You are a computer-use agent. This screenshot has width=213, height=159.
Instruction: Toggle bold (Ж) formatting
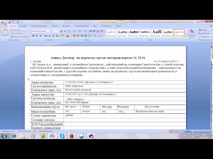coord(33,36)
